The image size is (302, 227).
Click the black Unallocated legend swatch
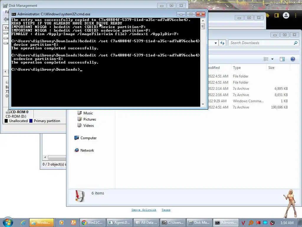(6, 121)
